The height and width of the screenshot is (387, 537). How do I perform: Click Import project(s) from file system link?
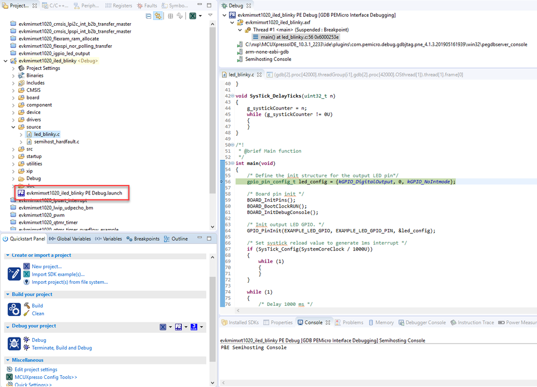coord(69,282)
